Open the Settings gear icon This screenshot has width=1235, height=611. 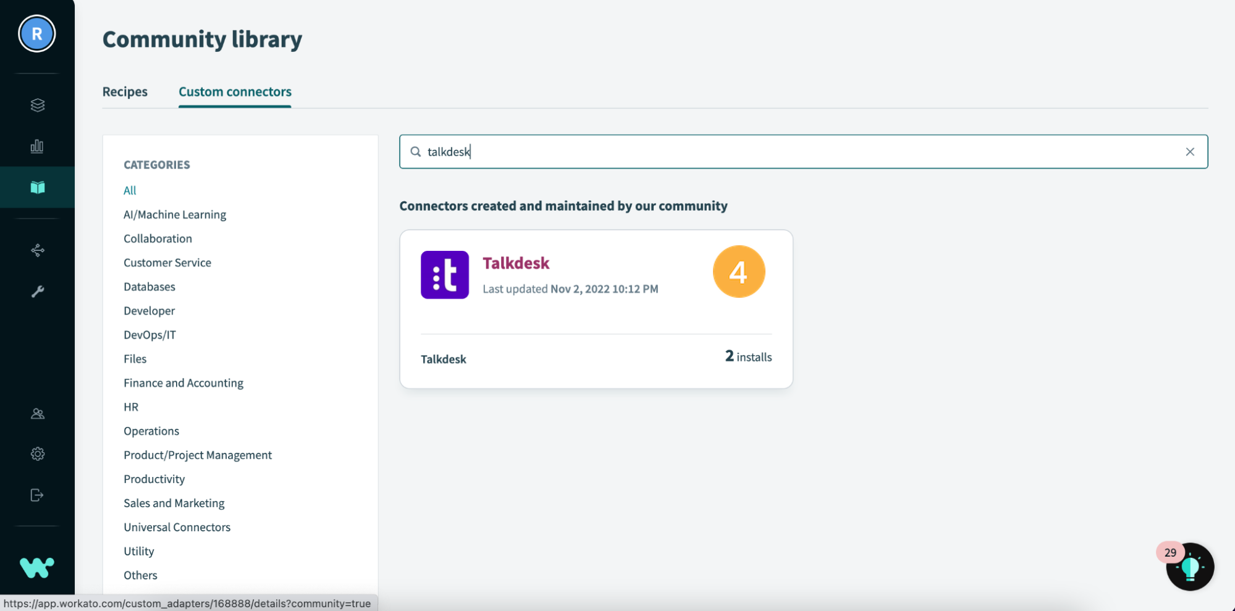[x=38, y=454]
